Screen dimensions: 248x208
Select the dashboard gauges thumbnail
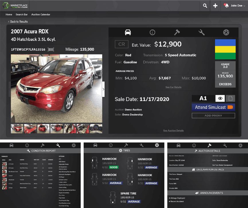pos(96,129)
